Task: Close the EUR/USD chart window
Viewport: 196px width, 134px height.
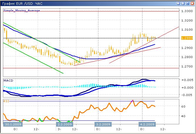Action: coord(192,3)
